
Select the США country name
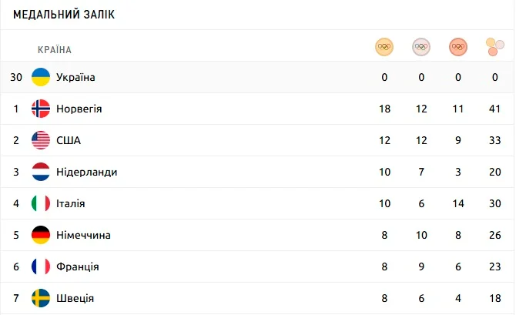[x=68, y=140]
